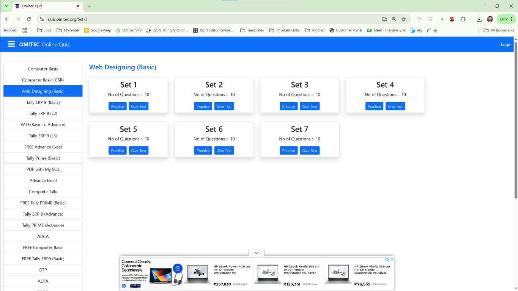Close the ad using the X icon

[x=392, y=260]
